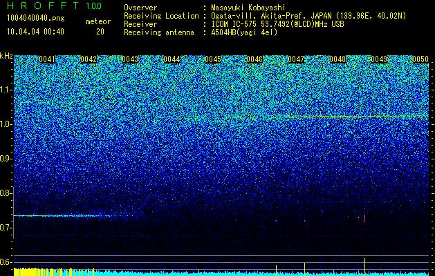The image size is (435, 276).
Task: Click the timestamp 10.04.04 00:40
Action: (x=35, y=32)
